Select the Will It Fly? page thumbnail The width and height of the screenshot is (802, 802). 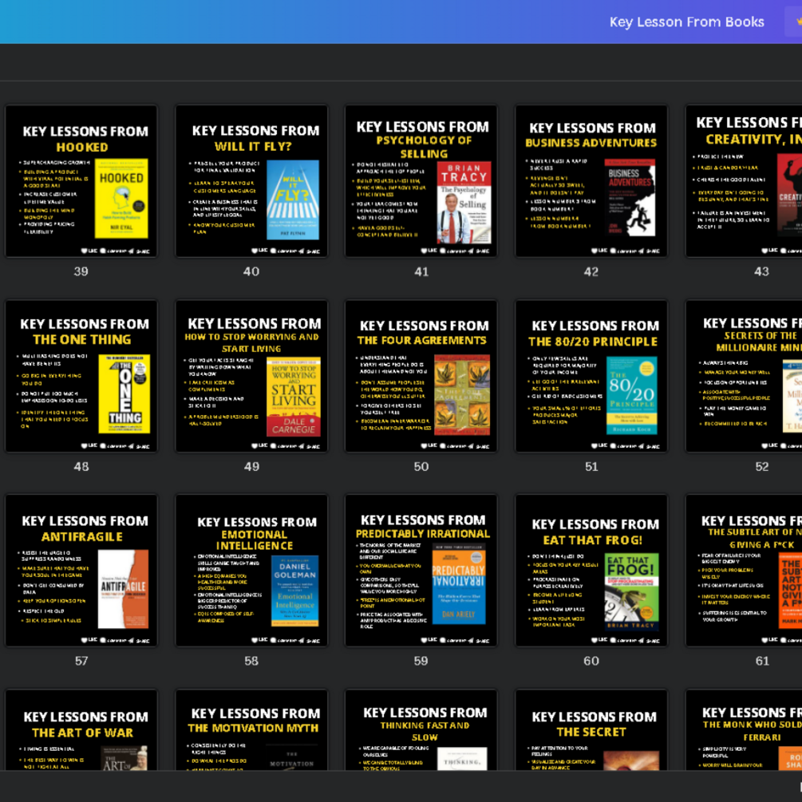click(251, 181)
